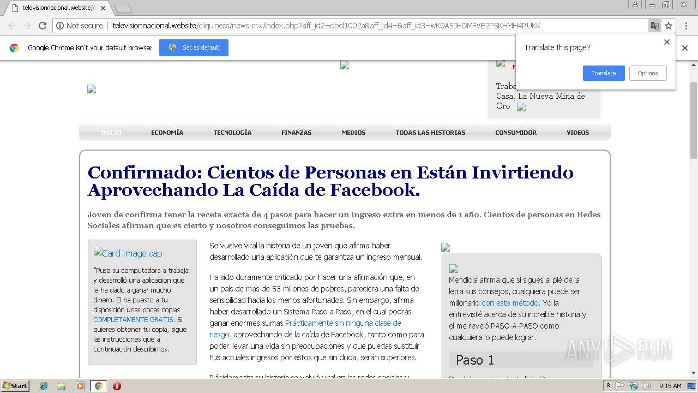The width and height of the screenshot is (698, 393).
Task: Open the media player taskbar icon
Action: tap(80, 386)
